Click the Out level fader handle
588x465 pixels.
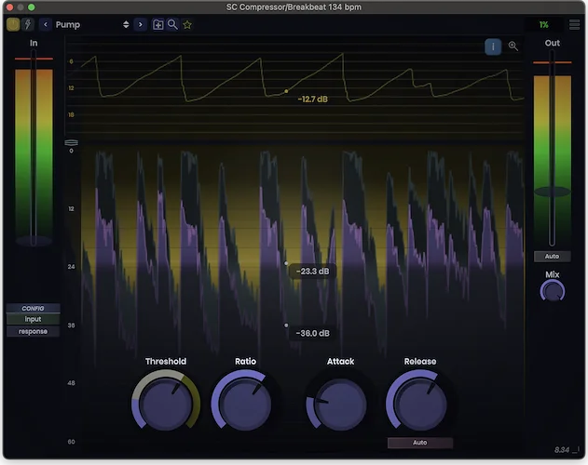click(x=552, y=192)
